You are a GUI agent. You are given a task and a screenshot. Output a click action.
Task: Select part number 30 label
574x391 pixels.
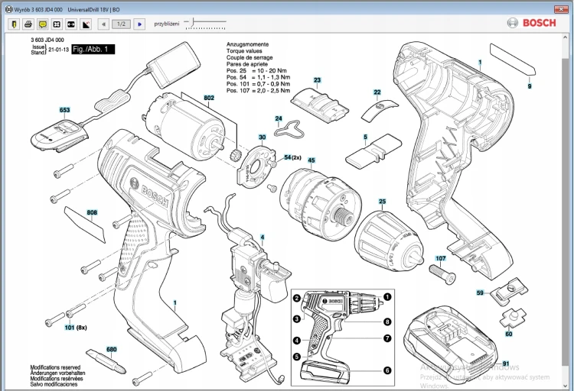[262, 137]
